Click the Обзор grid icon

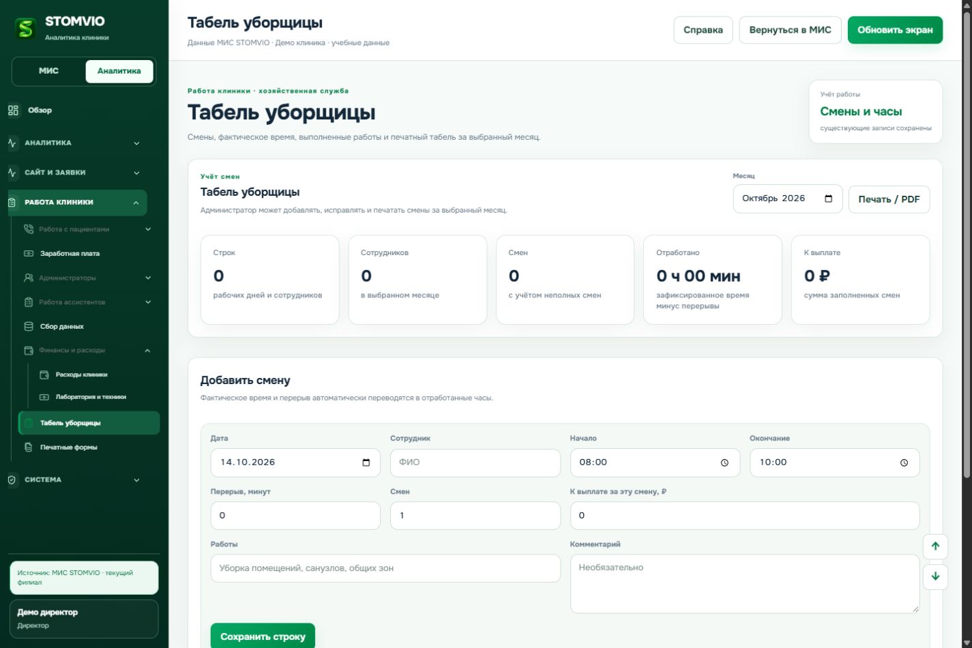(x=13, y=110)
